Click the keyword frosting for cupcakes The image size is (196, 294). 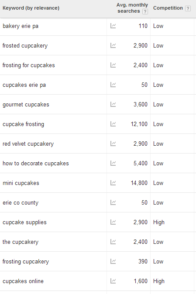click(29, 65)
